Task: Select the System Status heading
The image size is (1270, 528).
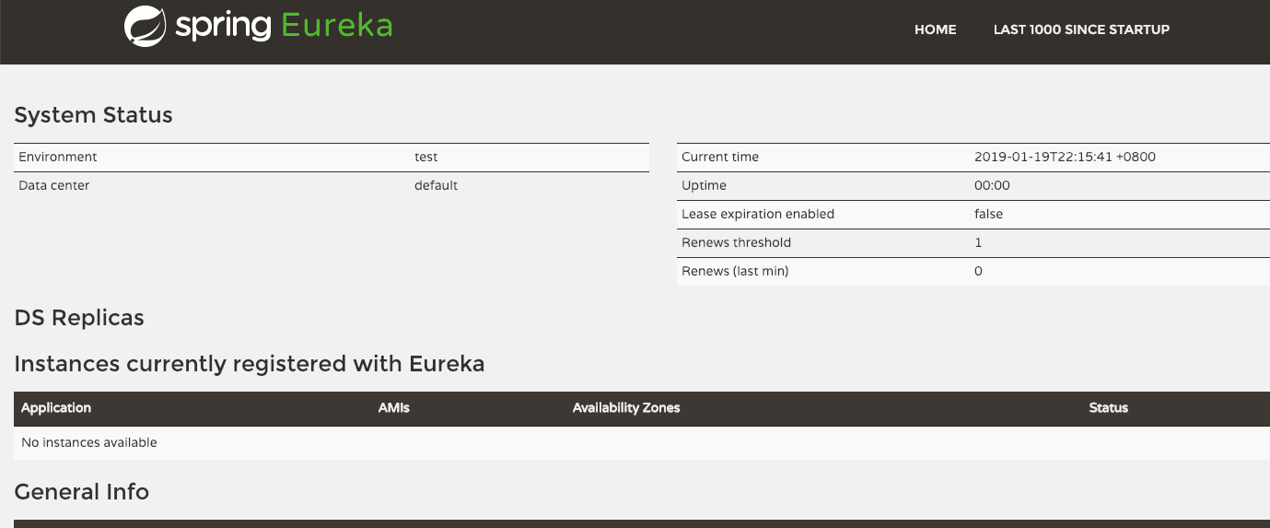Action: 93,115
